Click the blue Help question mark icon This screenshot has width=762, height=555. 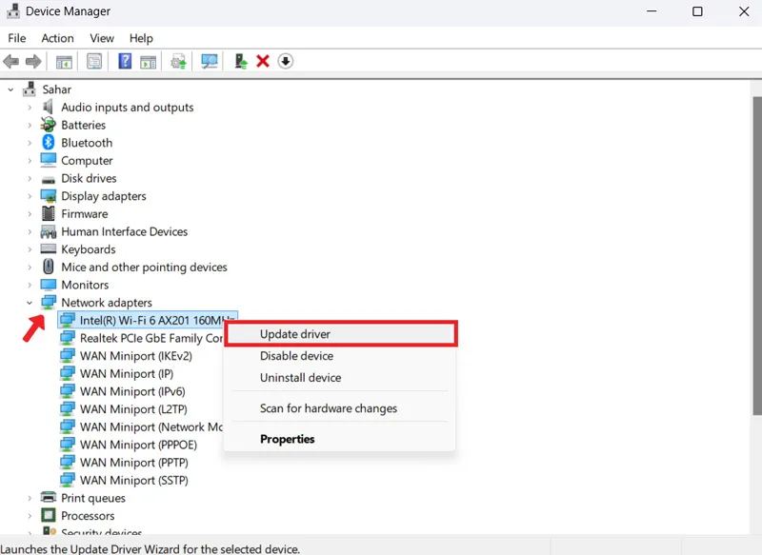pyautogui.click(x=125, y=62)
